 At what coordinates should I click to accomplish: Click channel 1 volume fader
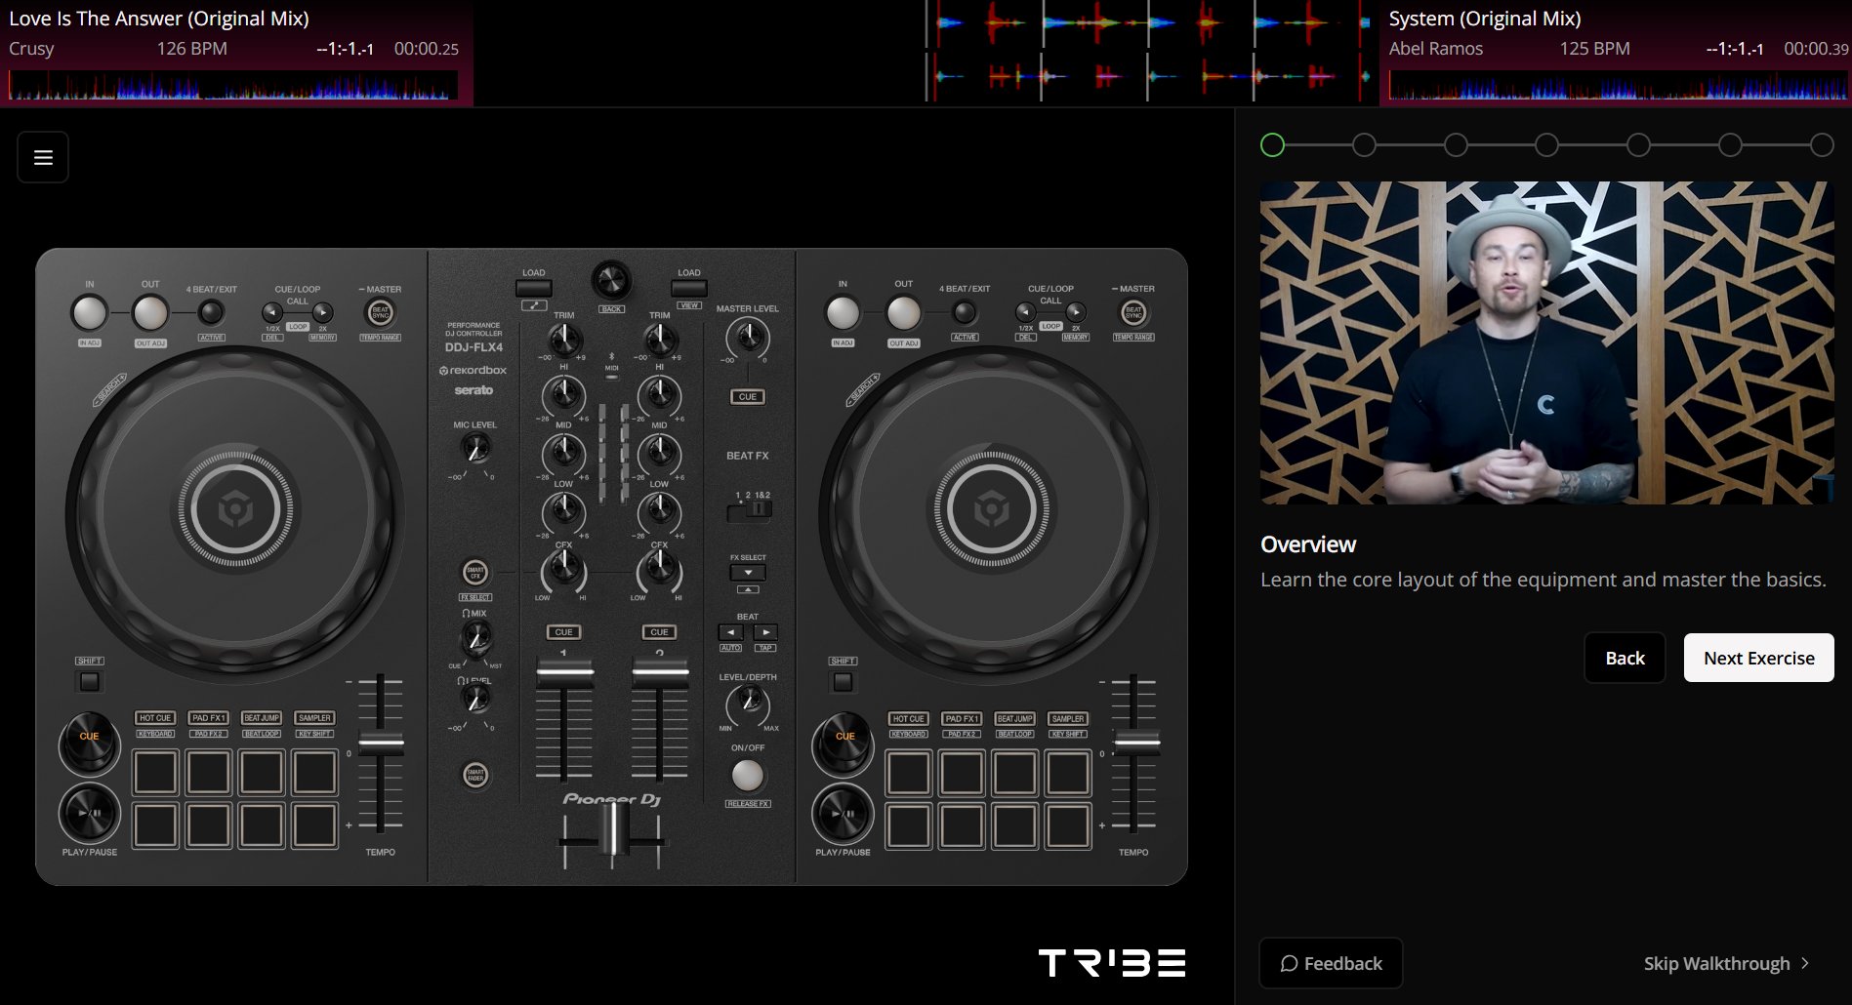[564, 672]
